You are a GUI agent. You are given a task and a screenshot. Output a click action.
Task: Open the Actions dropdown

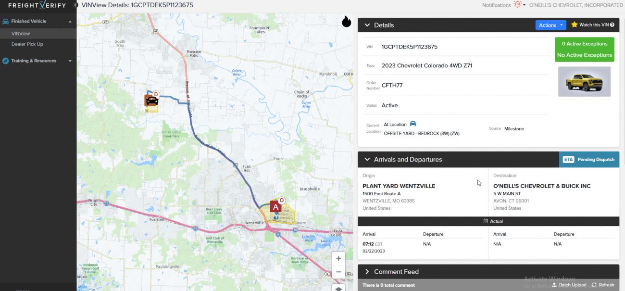click(550, 25)
